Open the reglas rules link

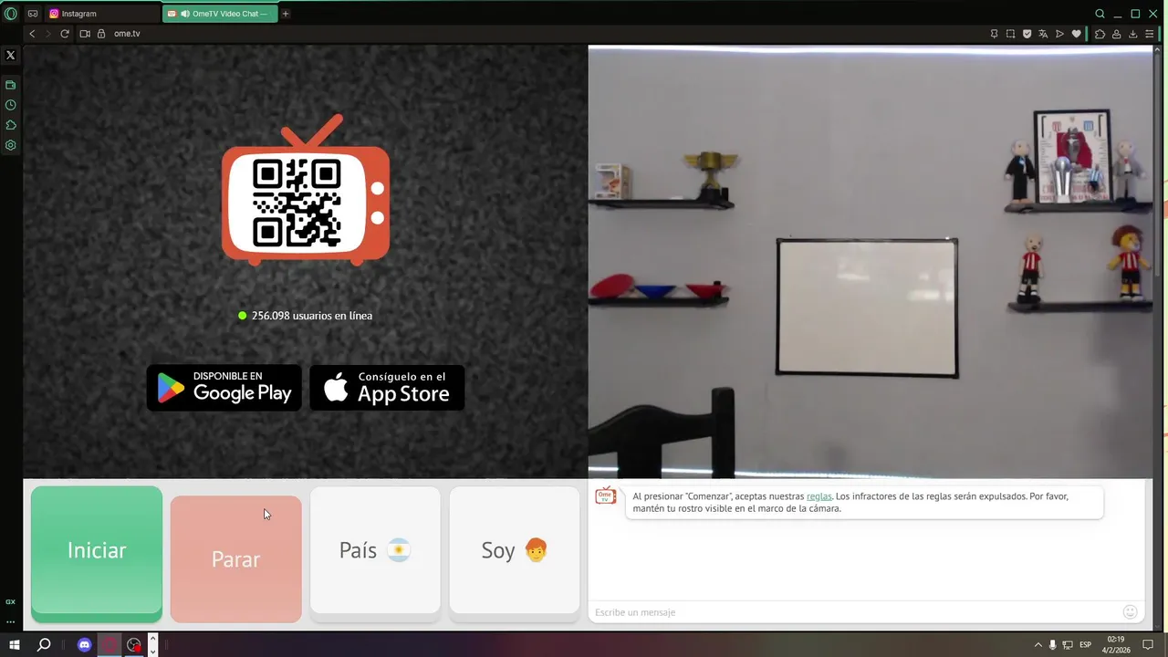pos(819,496)
